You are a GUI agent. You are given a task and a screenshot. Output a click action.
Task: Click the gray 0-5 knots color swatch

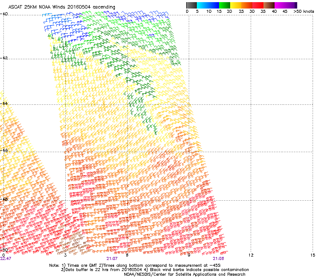click(x=191, y=5)
